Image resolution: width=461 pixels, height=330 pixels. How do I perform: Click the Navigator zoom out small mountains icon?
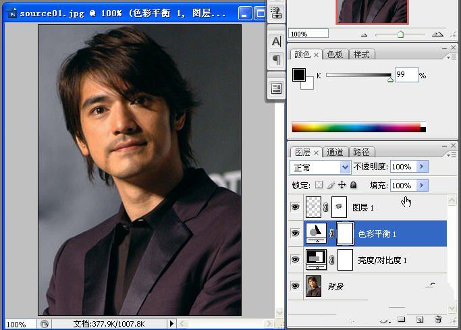[364, 35]
